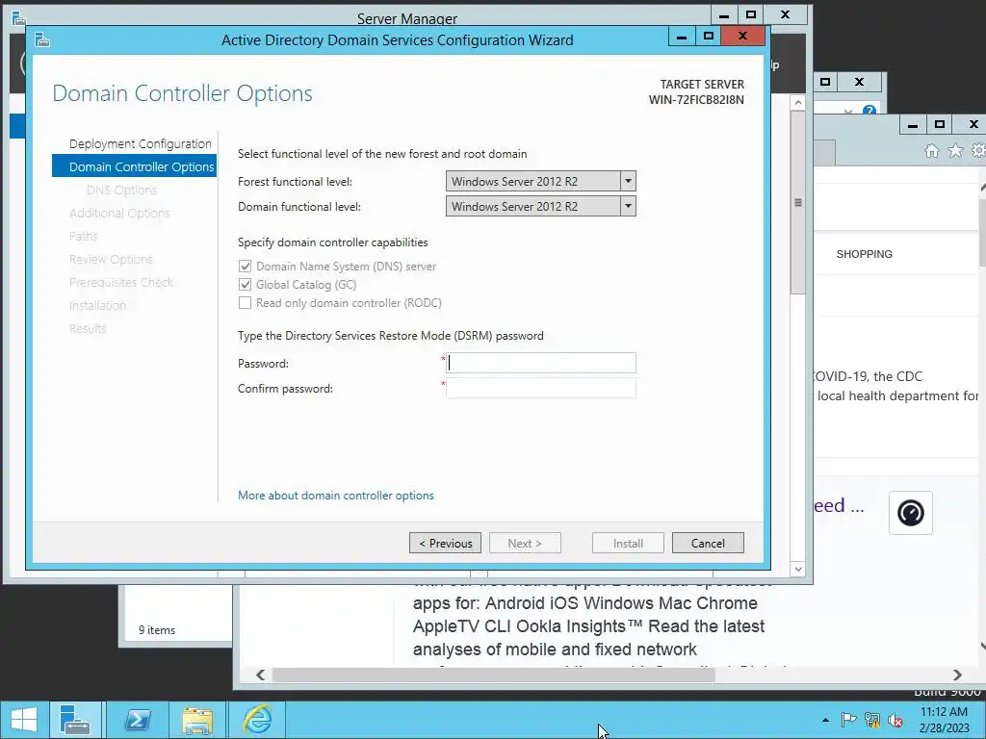Cancel the configuration wizard
Viewport: 986px width, 739px height.
tap(708, 543)
